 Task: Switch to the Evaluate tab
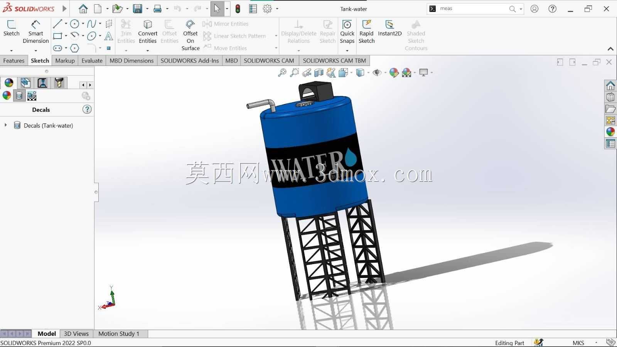click(92, 61)
